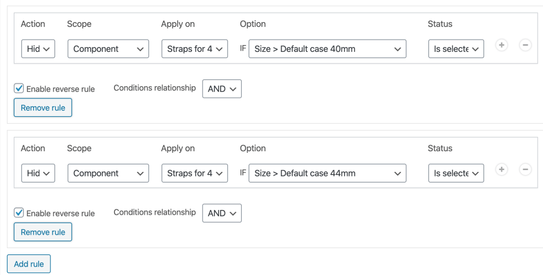Click the minus icon in the 40mm rule

[x=525, y=45]
